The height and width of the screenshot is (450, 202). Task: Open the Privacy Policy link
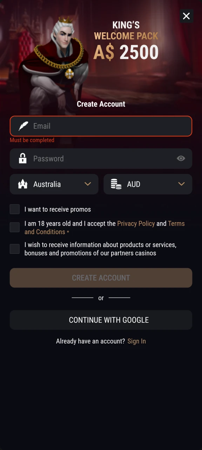[x=136, y=223]
